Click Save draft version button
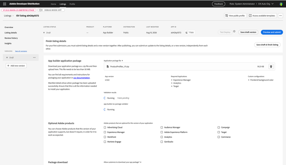 pos(248,32)
